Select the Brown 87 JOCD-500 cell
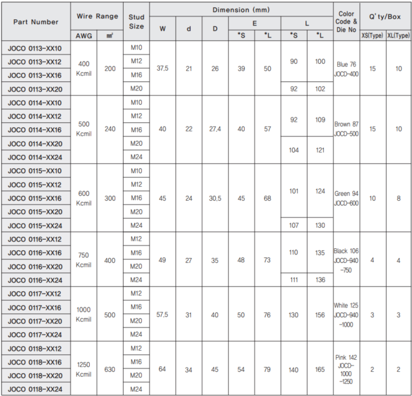The width and height of the screenshot is (412, 396). [x=346, y=129]
